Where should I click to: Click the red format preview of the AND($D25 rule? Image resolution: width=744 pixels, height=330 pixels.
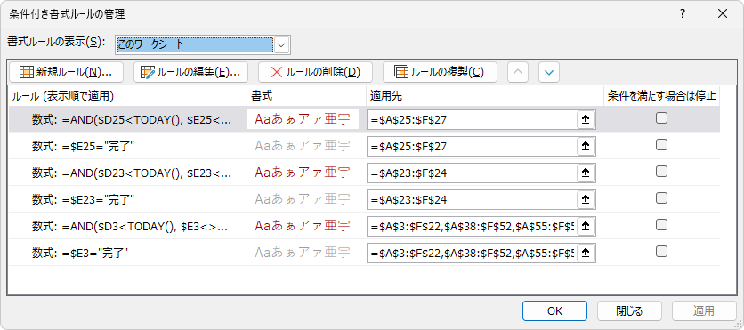303,119
